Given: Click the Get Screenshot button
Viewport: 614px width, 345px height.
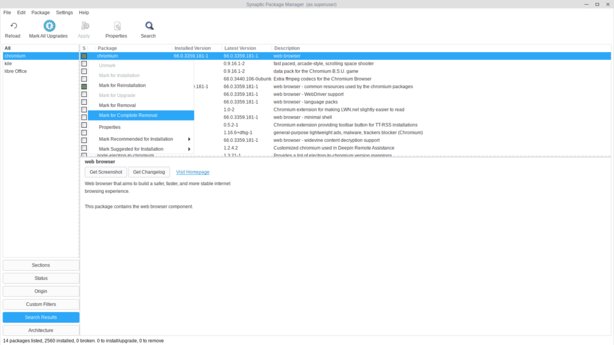Looking at the screenshot, I should (x=106, y=172).
